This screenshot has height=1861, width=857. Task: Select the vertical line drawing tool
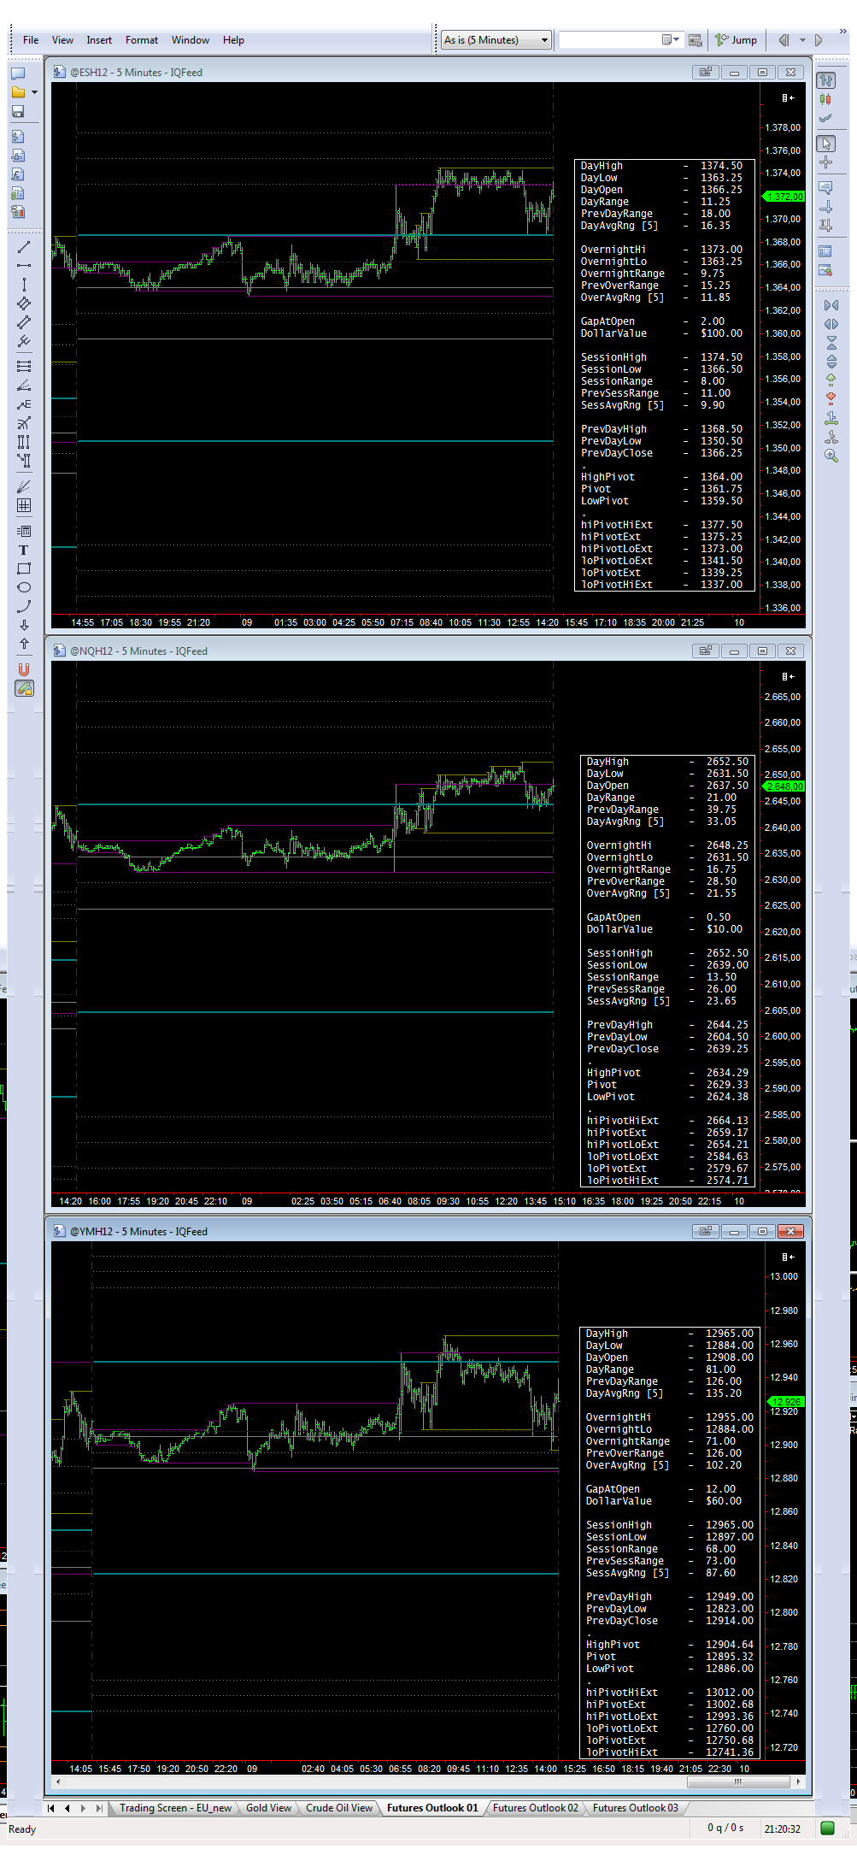24,285
